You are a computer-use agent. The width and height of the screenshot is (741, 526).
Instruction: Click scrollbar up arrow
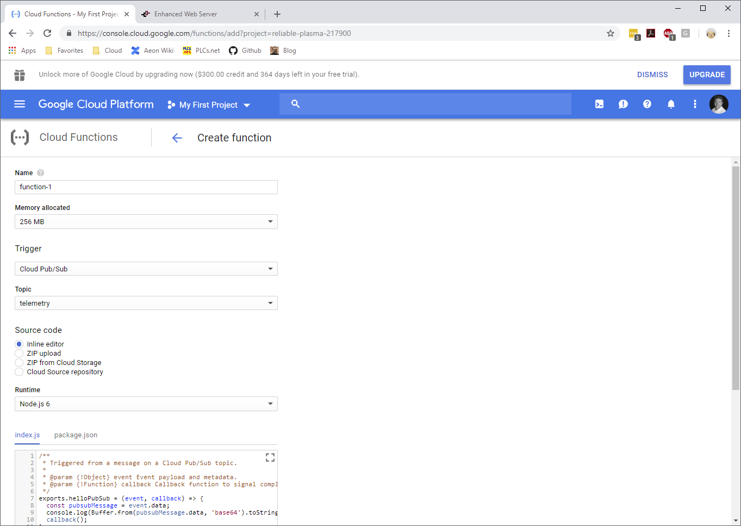[736, 162]
